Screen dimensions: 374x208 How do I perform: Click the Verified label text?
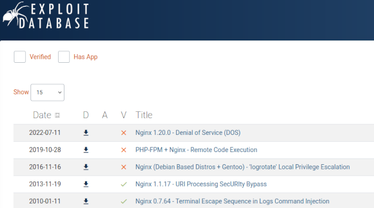click(40, 57)
